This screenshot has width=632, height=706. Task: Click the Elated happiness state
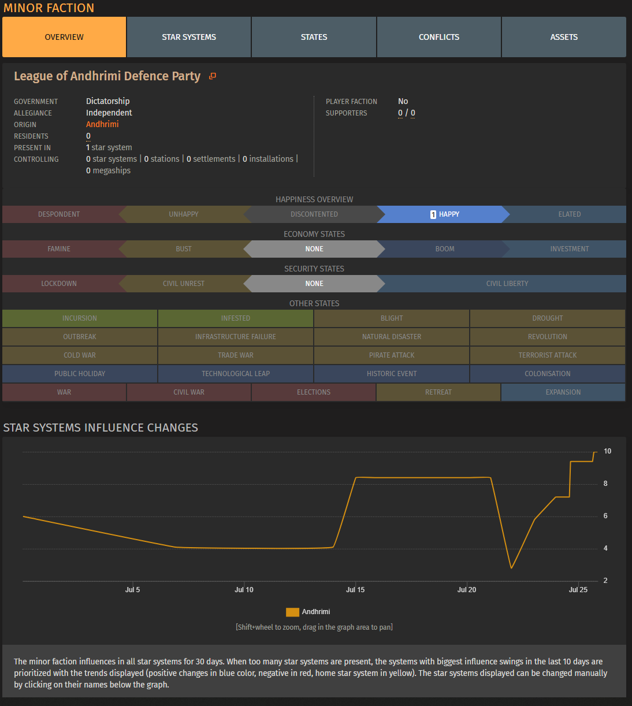coord(569,214)
